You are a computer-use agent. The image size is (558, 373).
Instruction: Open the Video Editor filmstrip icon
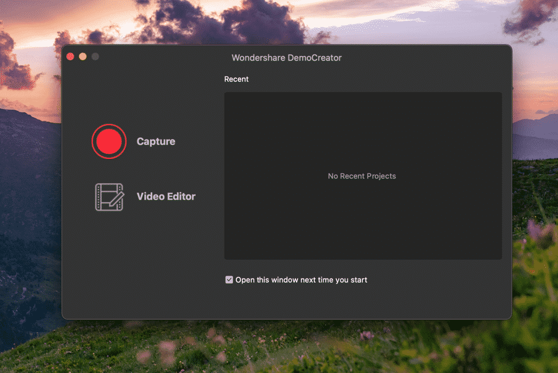[109, 197]
